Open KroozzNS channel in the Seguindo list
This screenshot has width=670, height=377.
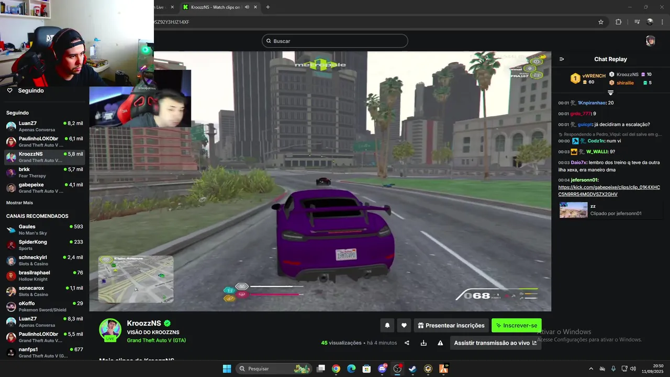click(x=44, y=157)
